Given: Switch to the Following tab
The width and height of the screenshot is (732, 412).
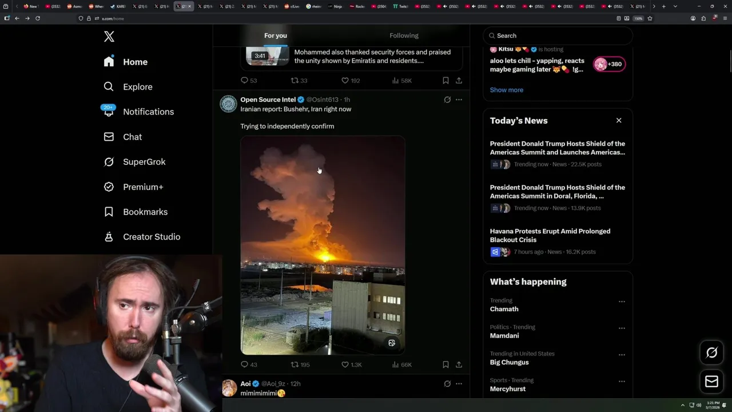Looking at the screenshot, I should pos(404,35).
